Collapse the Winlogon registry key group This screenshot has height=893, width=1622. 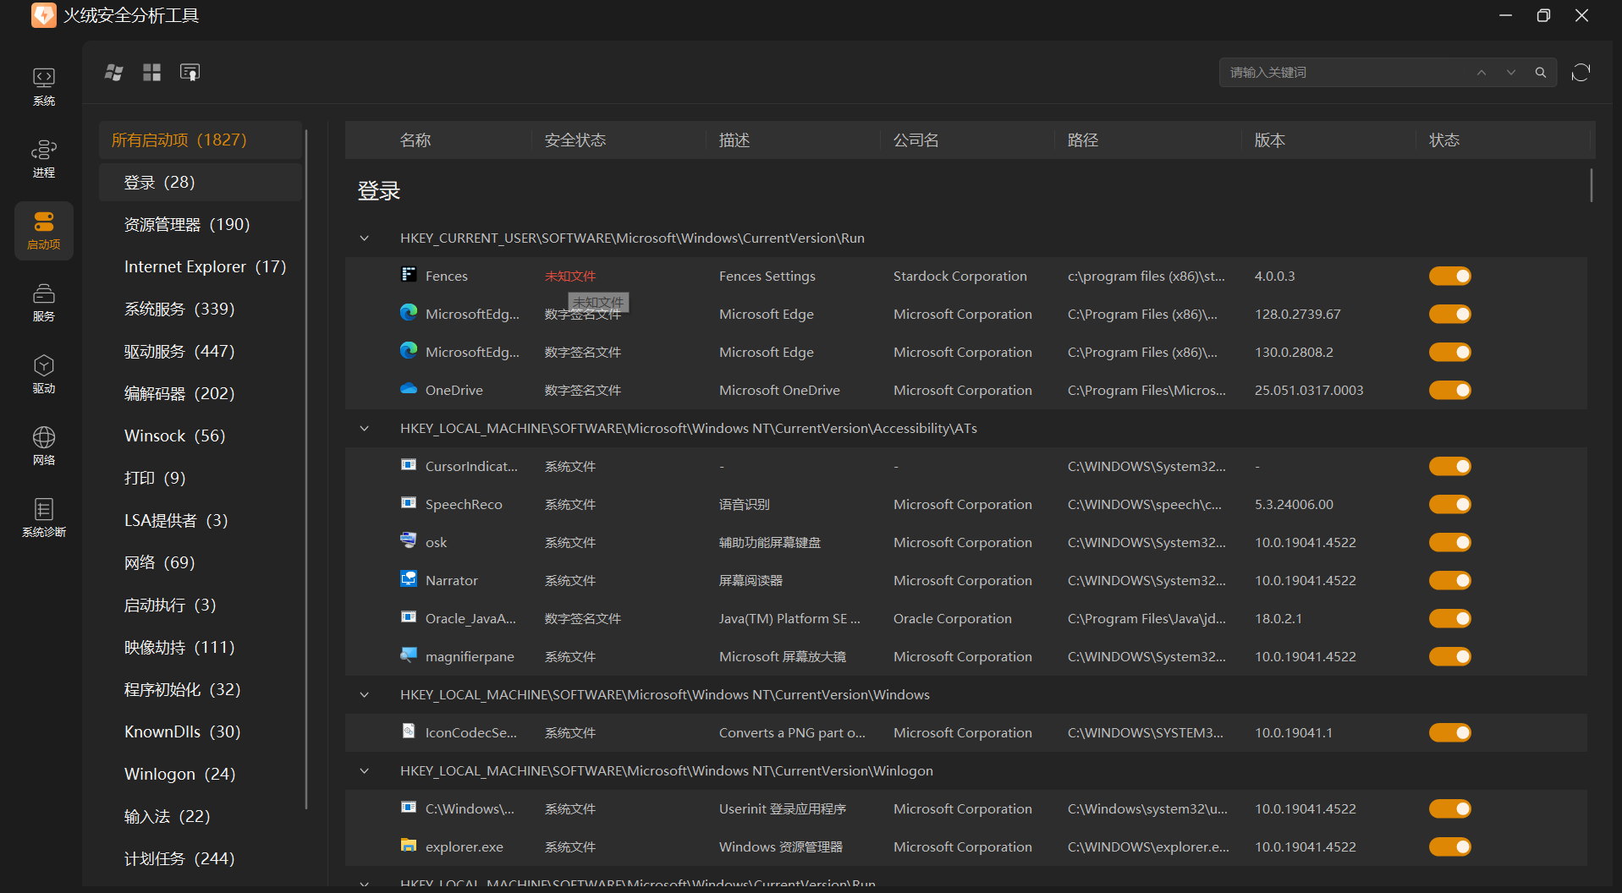point(365,771)
